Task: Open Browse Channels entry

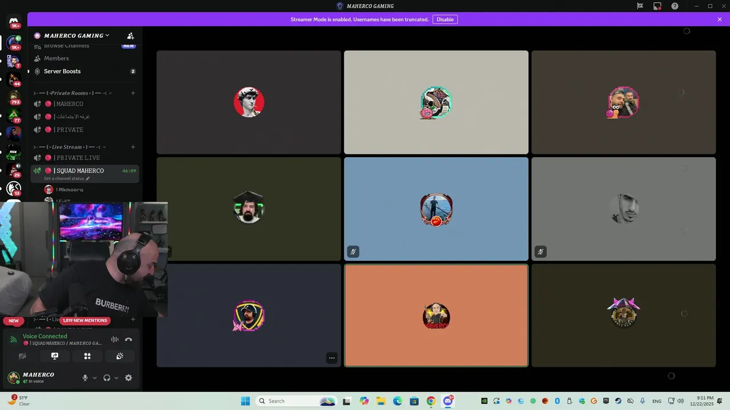Action: [x=84, y=46]
